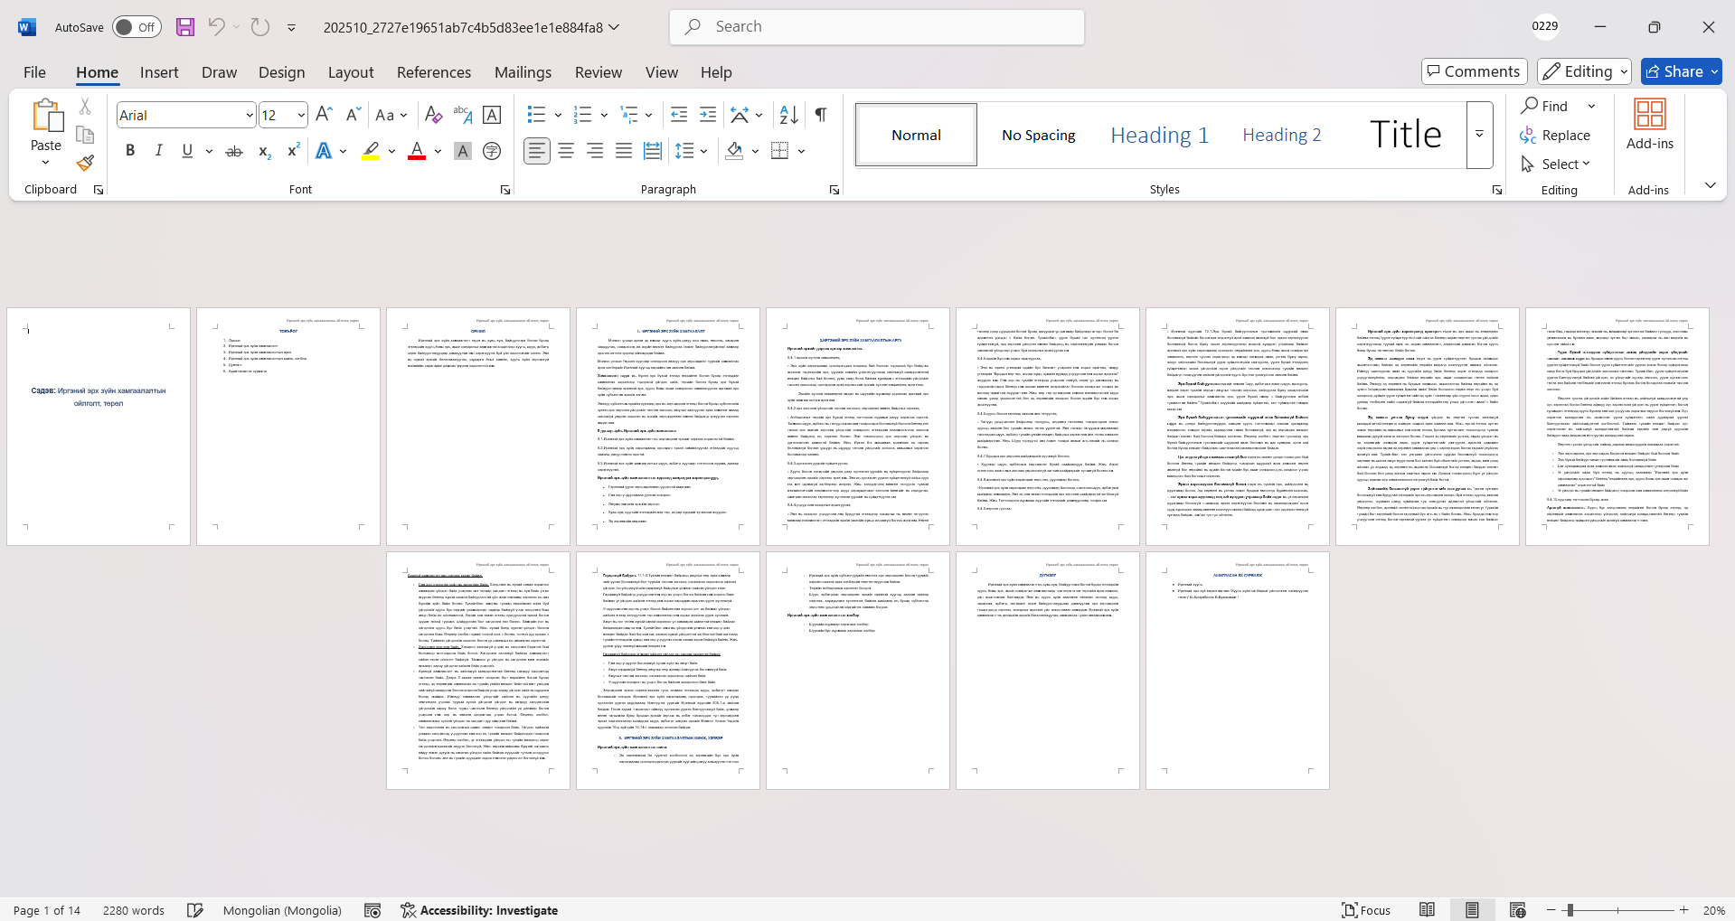Insert a bulleted list
This screenshot has height=921, width=1735.
pos(536,115)
